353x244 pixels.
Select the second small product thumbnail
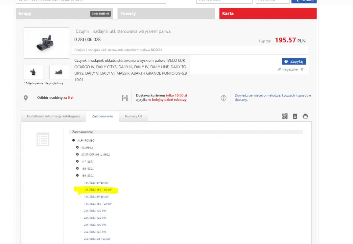pos(59,72)
